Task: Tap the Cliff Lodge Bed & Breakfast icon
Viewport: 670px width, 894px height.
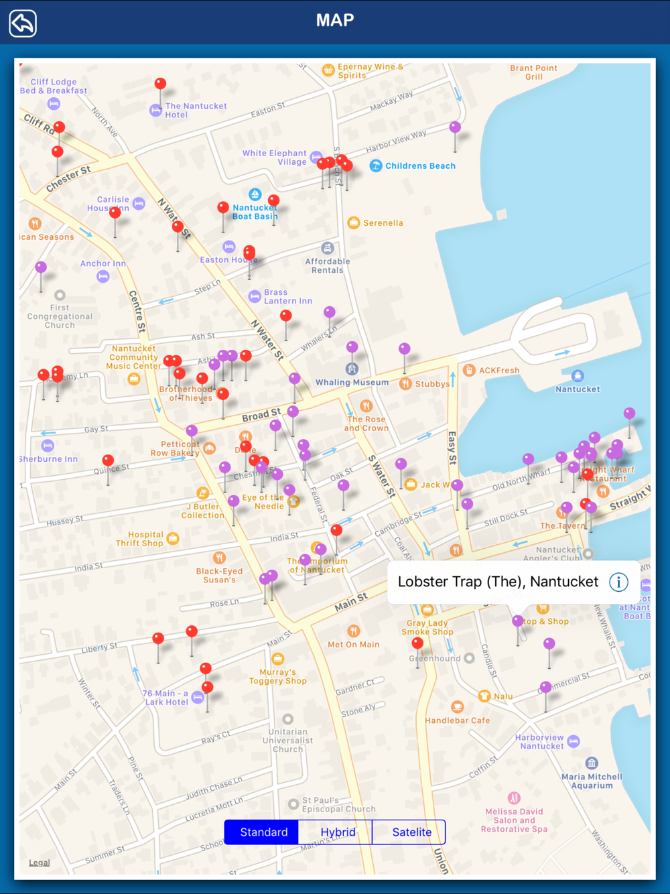Action: [54, 104]
